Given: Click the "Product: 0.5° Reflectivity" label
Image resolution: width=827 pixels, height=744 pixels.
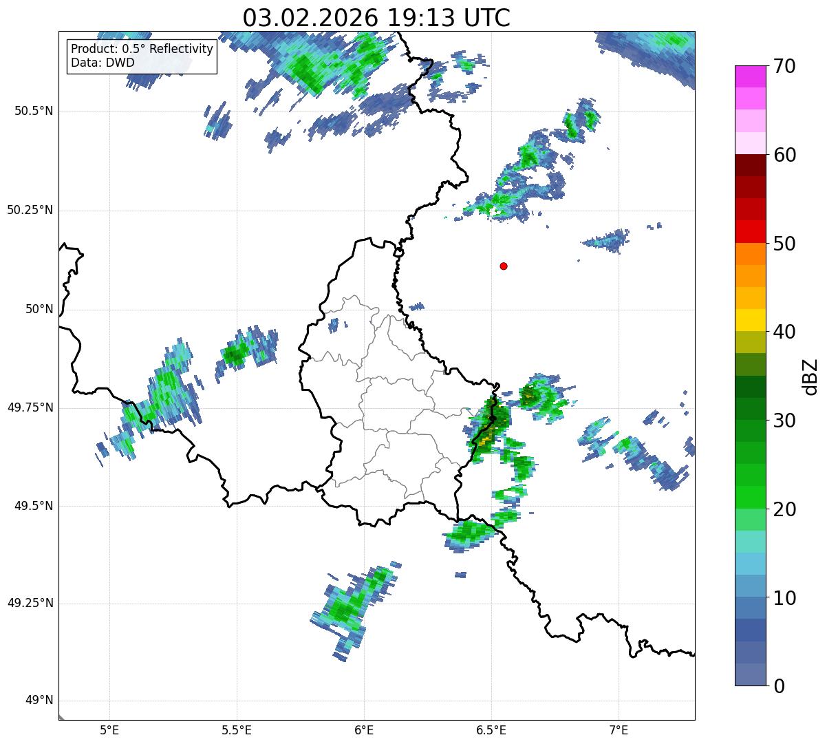Looking at the screenshot, I should [142, 50].
